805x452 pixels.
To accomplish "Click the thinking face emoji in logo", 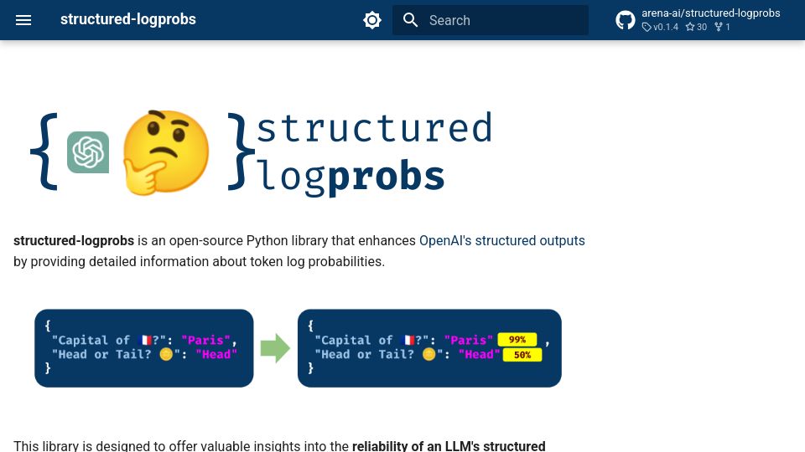I will pyautogui.click(x=166, y=152).
